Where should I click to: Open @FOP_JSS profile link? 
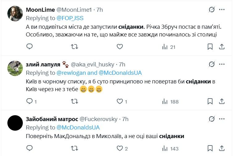click(x=70, y=18)
